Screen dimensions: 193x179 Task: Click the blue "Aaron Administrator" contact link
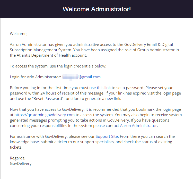tap(138, 126)
